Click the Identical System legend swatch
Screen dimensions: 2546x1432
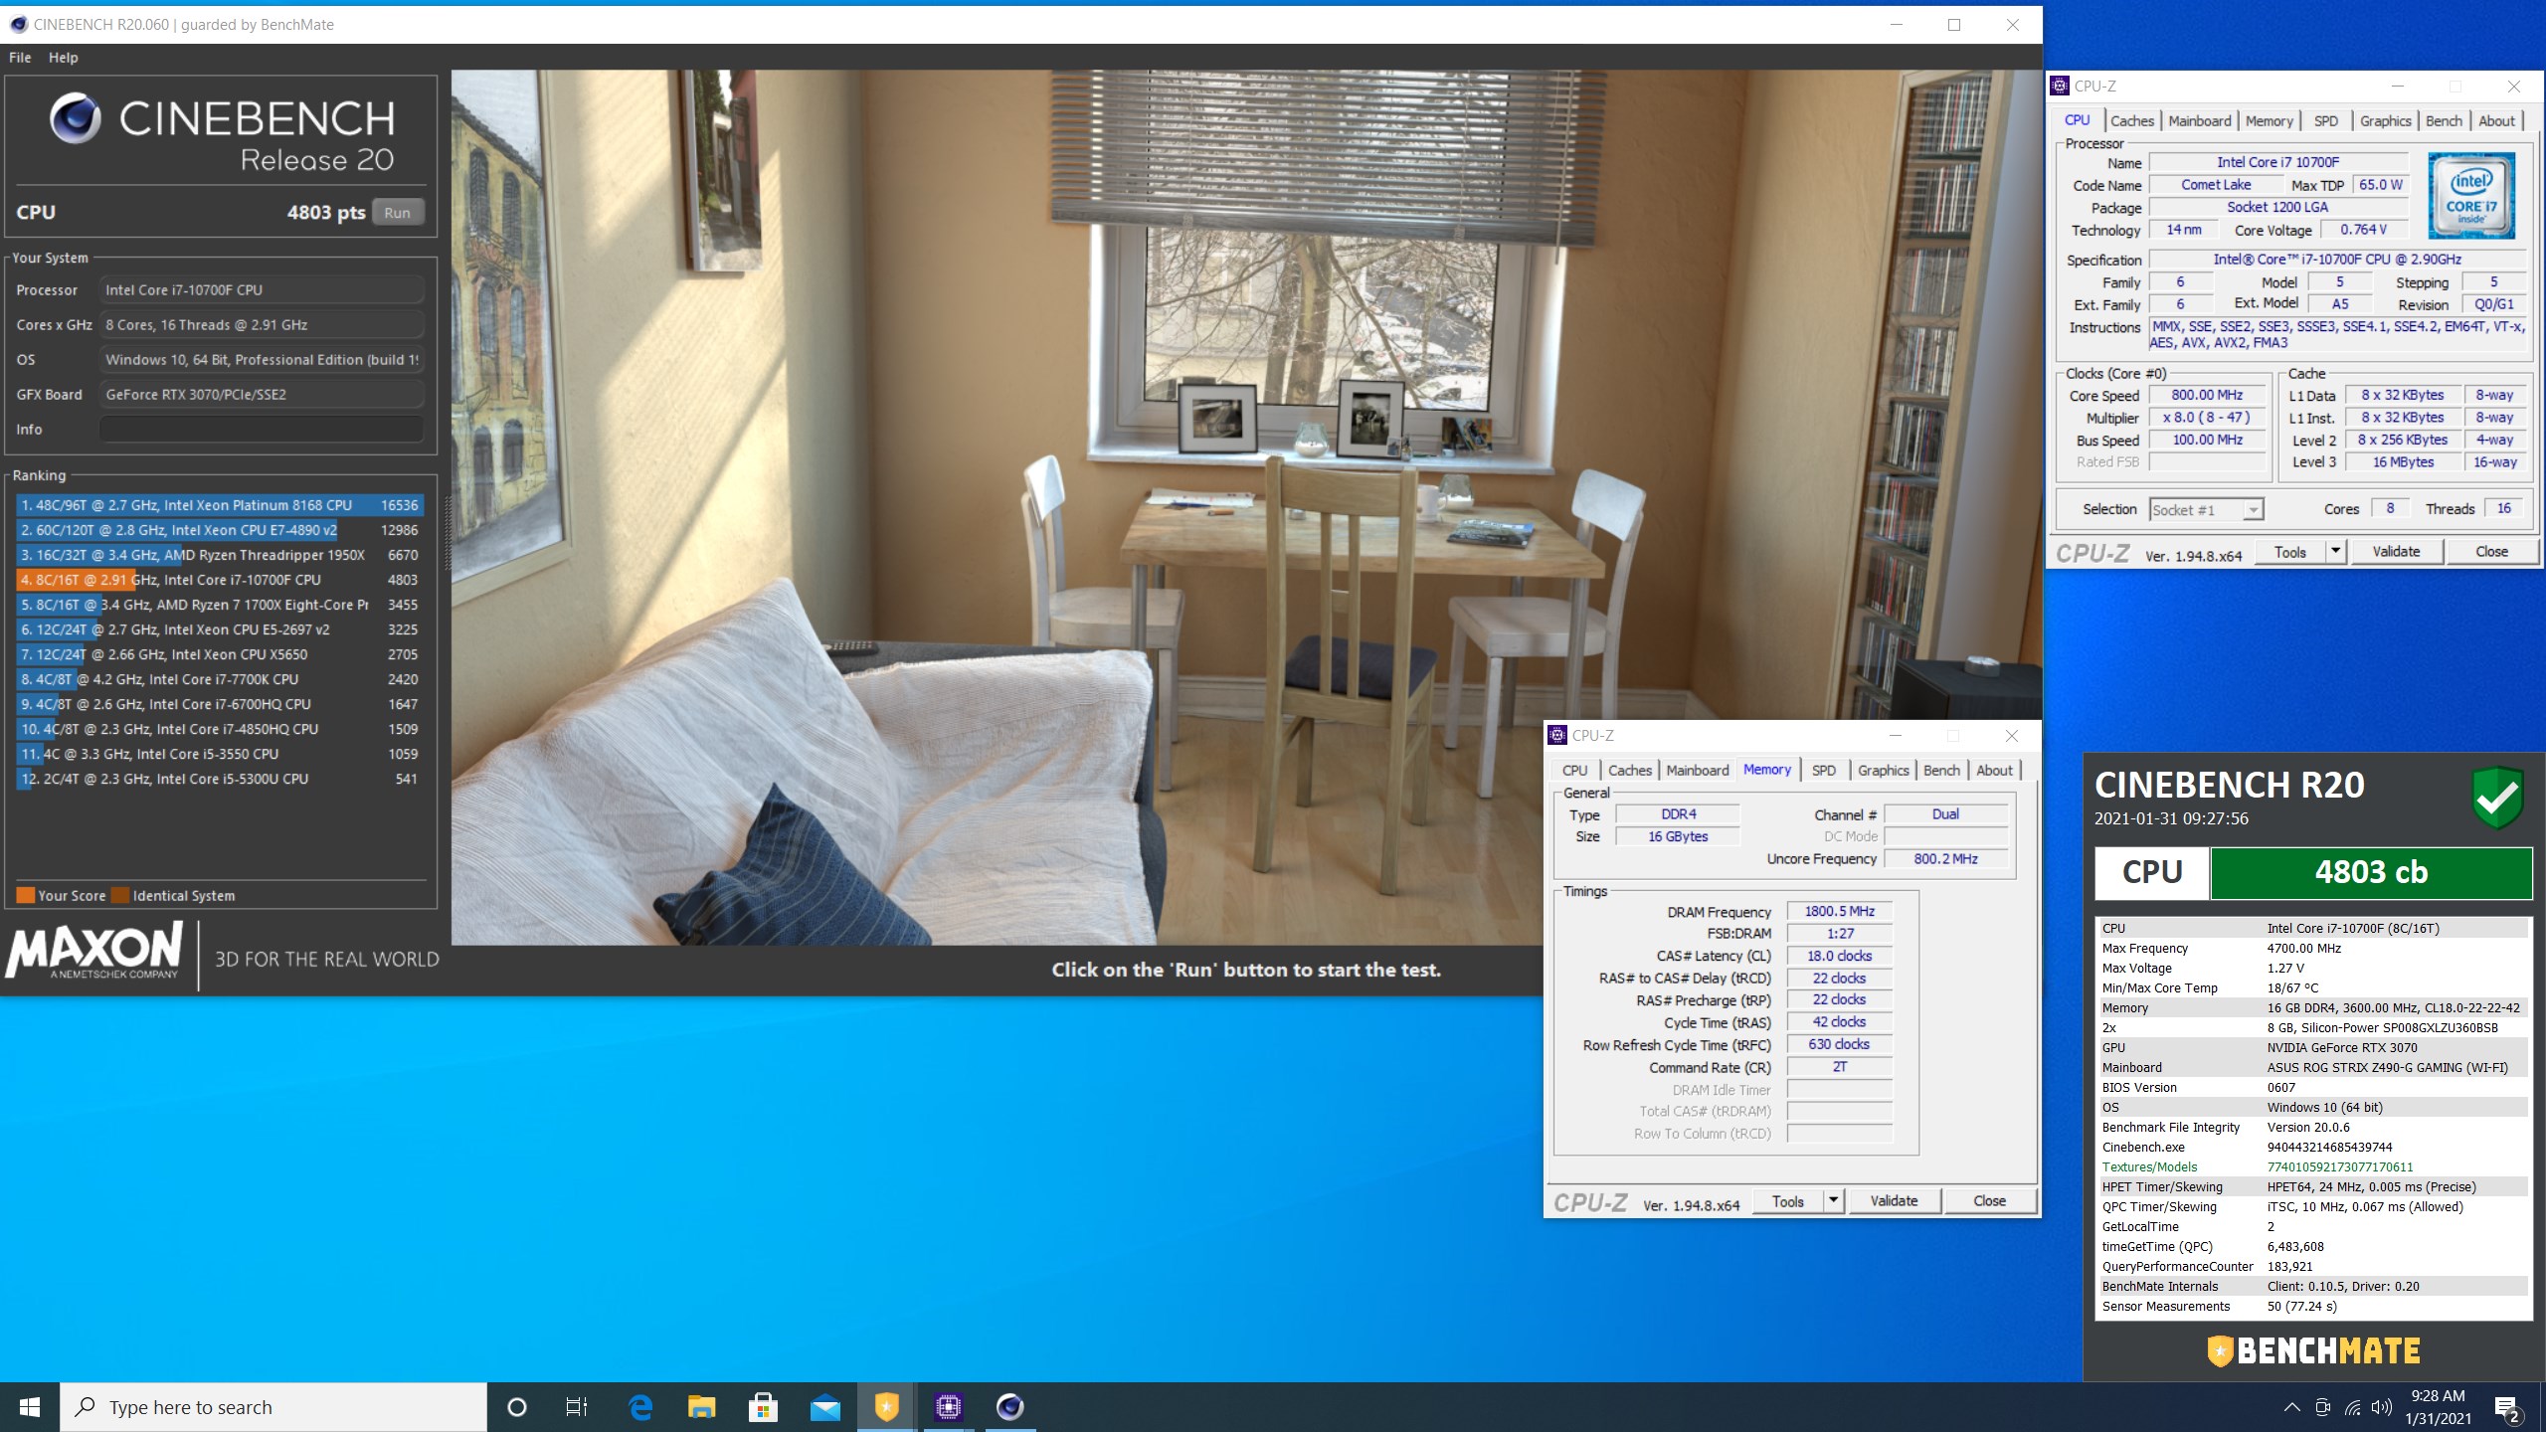[120, 895]
